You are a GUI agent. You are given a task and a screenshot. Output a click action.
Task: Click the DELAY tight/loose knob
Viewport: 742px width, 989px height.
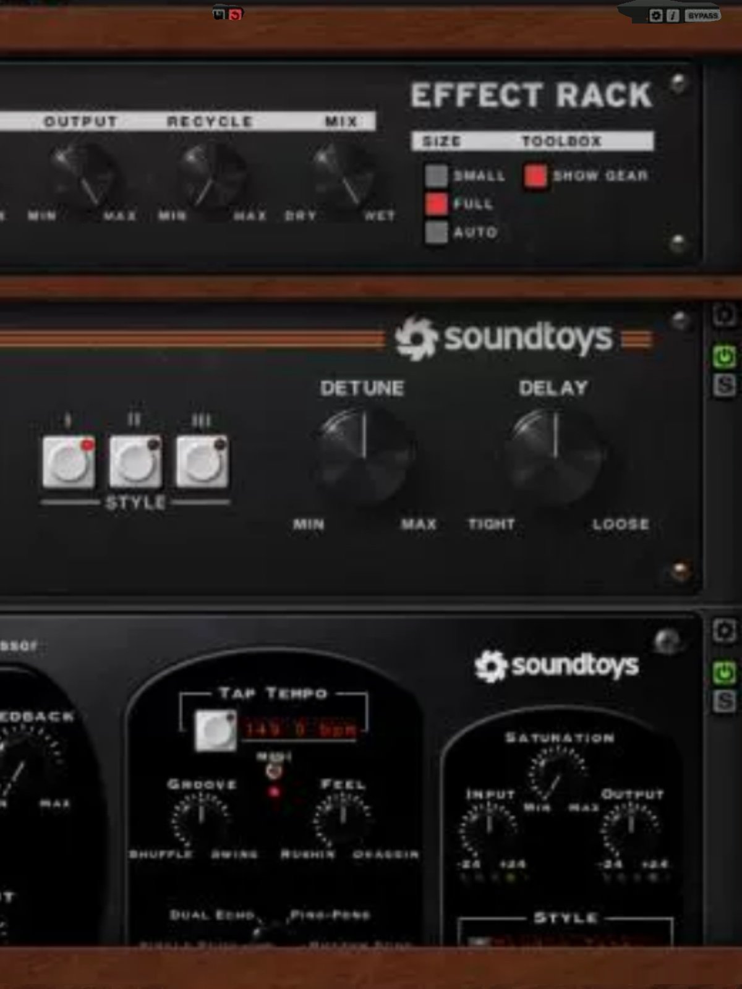[555, 457]
